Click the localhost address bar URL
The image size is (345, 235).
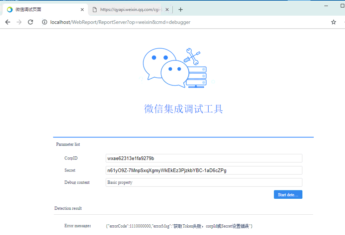[x=120, y=22]
